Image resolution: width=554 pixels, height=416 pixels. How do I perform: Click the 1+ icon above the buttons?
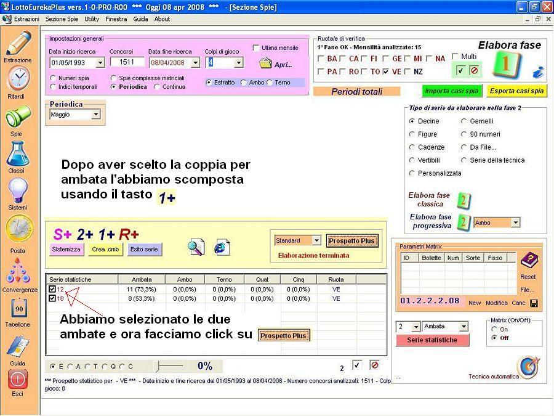tap(106, 235)
